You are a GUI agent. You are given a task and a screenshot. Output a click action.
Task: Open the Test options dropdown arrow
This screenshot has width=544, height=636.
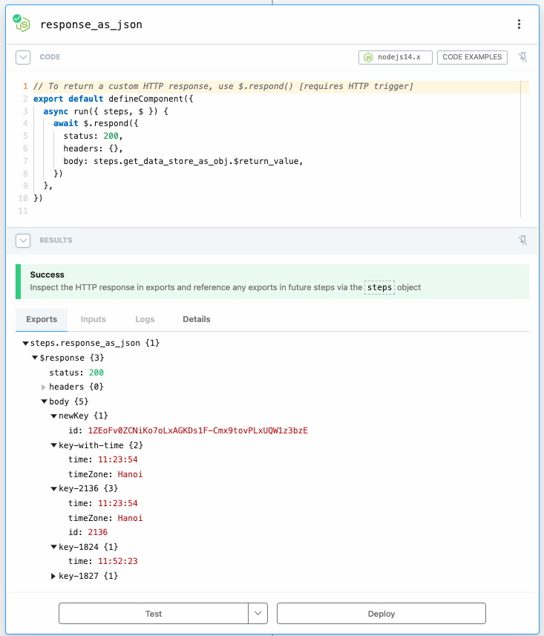click(x=258, y=613)
